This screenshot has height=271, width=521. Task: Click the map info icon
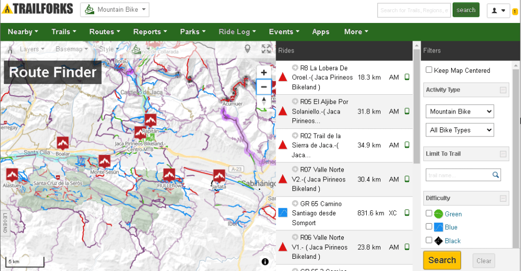coord(265,262)
